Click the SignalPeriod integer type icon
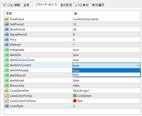142x116 pixels. pyautogui.click(x=7, y=34)
